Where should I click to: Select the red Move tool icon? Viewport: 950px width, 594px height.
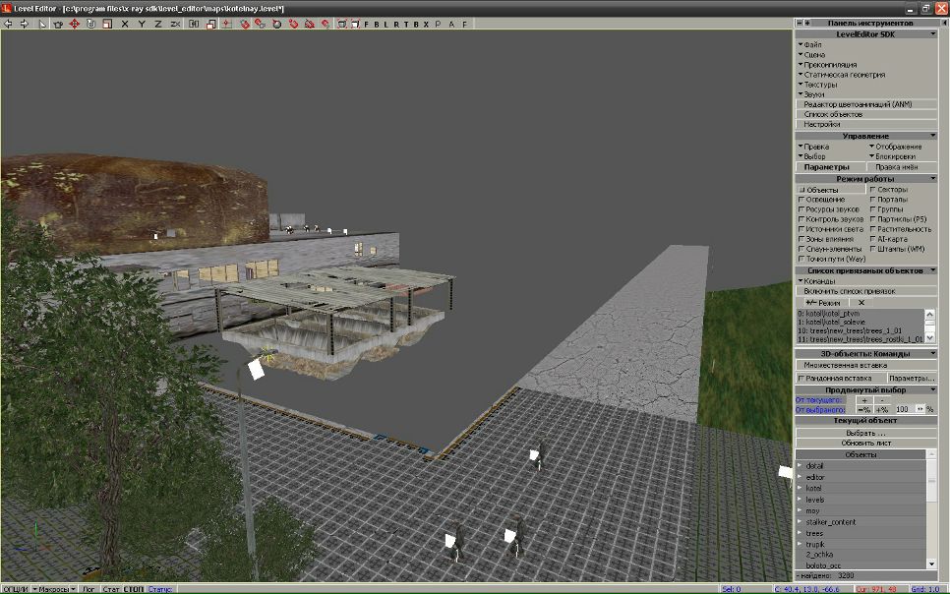(74, 23)
